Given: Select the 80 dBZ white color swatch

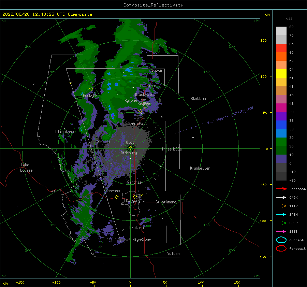Looking at the screenshot, I should click(x=281, y=31).
